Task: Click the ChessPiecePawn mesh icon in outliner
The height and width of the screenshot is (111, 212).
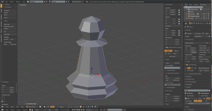Action: tap(189, 16)
